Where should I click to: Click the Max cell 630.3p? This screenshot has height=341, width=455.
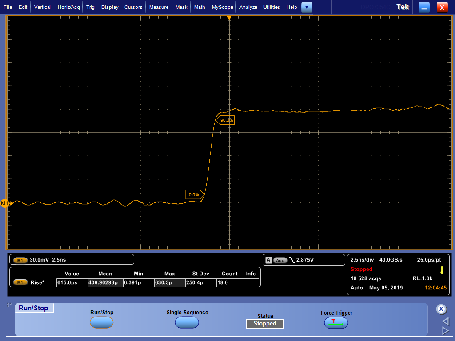(x=170, y=282)
